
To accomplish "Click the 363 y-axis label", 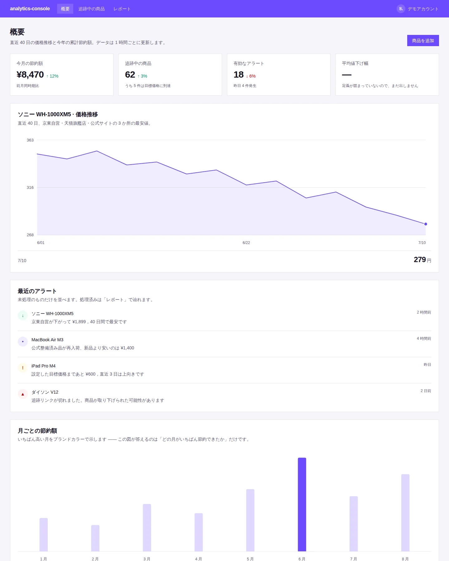I will tap(30, 140).
